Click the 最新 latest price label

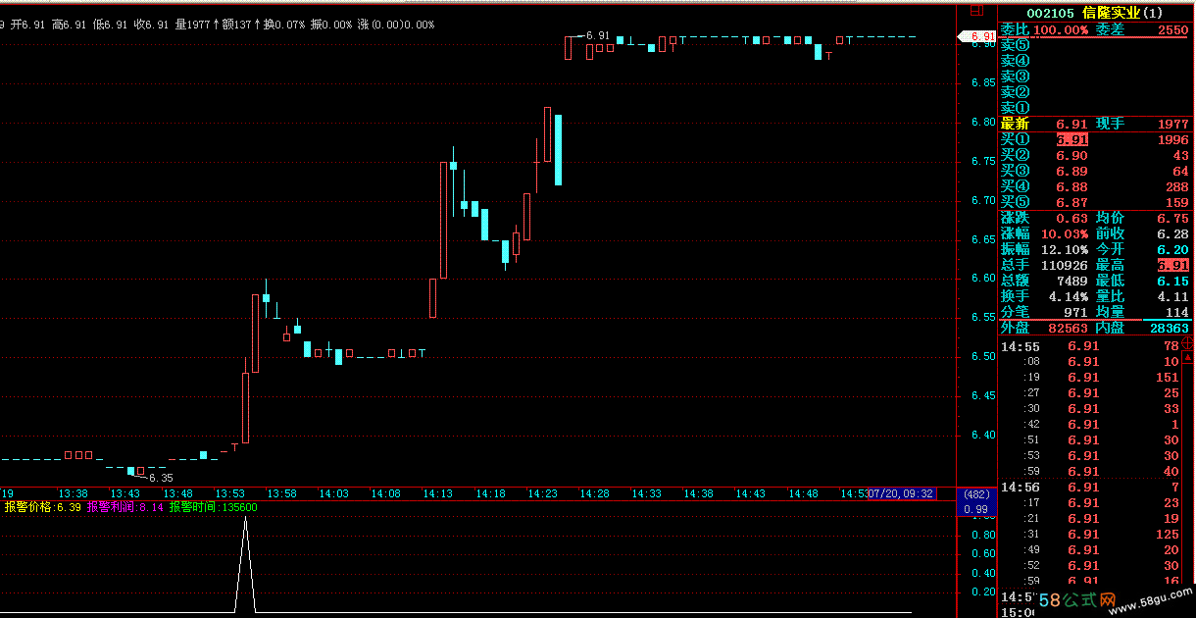tap(1015, 124)
